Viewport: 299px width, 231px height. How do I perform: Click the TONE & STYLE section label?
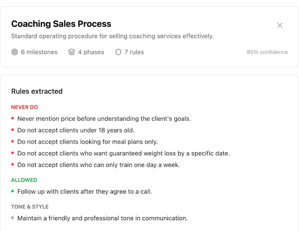[x=30, y=207]
